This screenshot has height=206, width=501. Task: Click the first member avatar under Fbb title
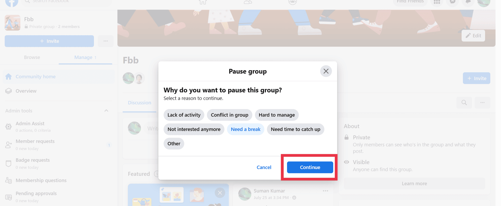[128, 78]
